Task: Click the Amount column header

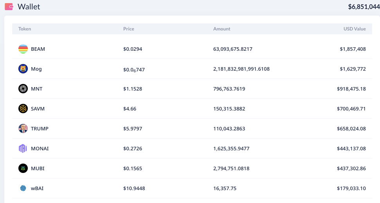Action: (x=222, y=29)
